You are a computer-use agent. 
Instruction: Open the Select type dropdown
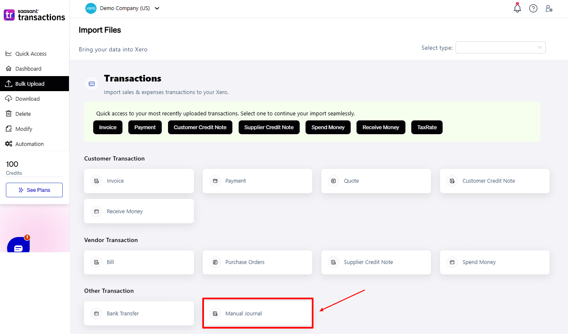(x=500, y=47)
